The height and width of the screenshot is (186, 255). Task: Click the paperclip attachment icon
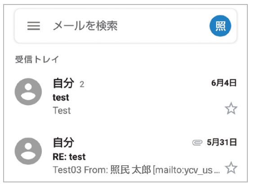(197, 142)
